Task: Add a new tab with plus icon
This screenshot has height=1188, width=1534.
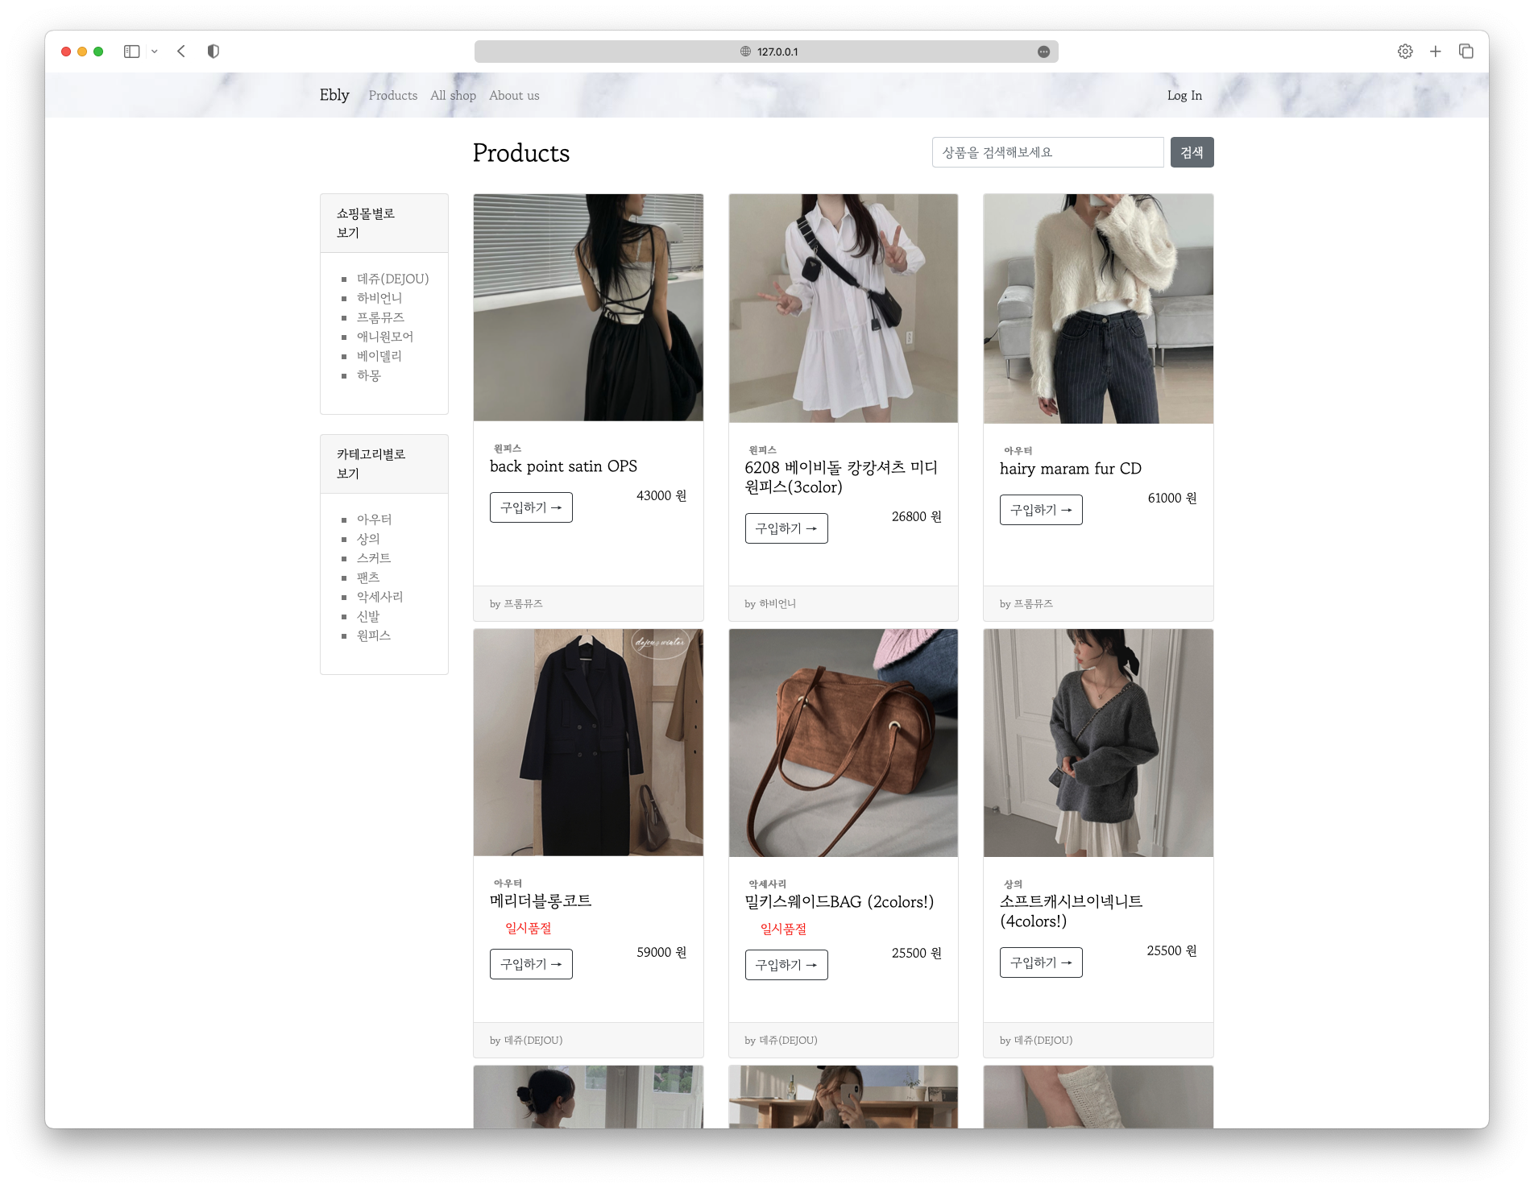Action: [x=1435, y=52]
